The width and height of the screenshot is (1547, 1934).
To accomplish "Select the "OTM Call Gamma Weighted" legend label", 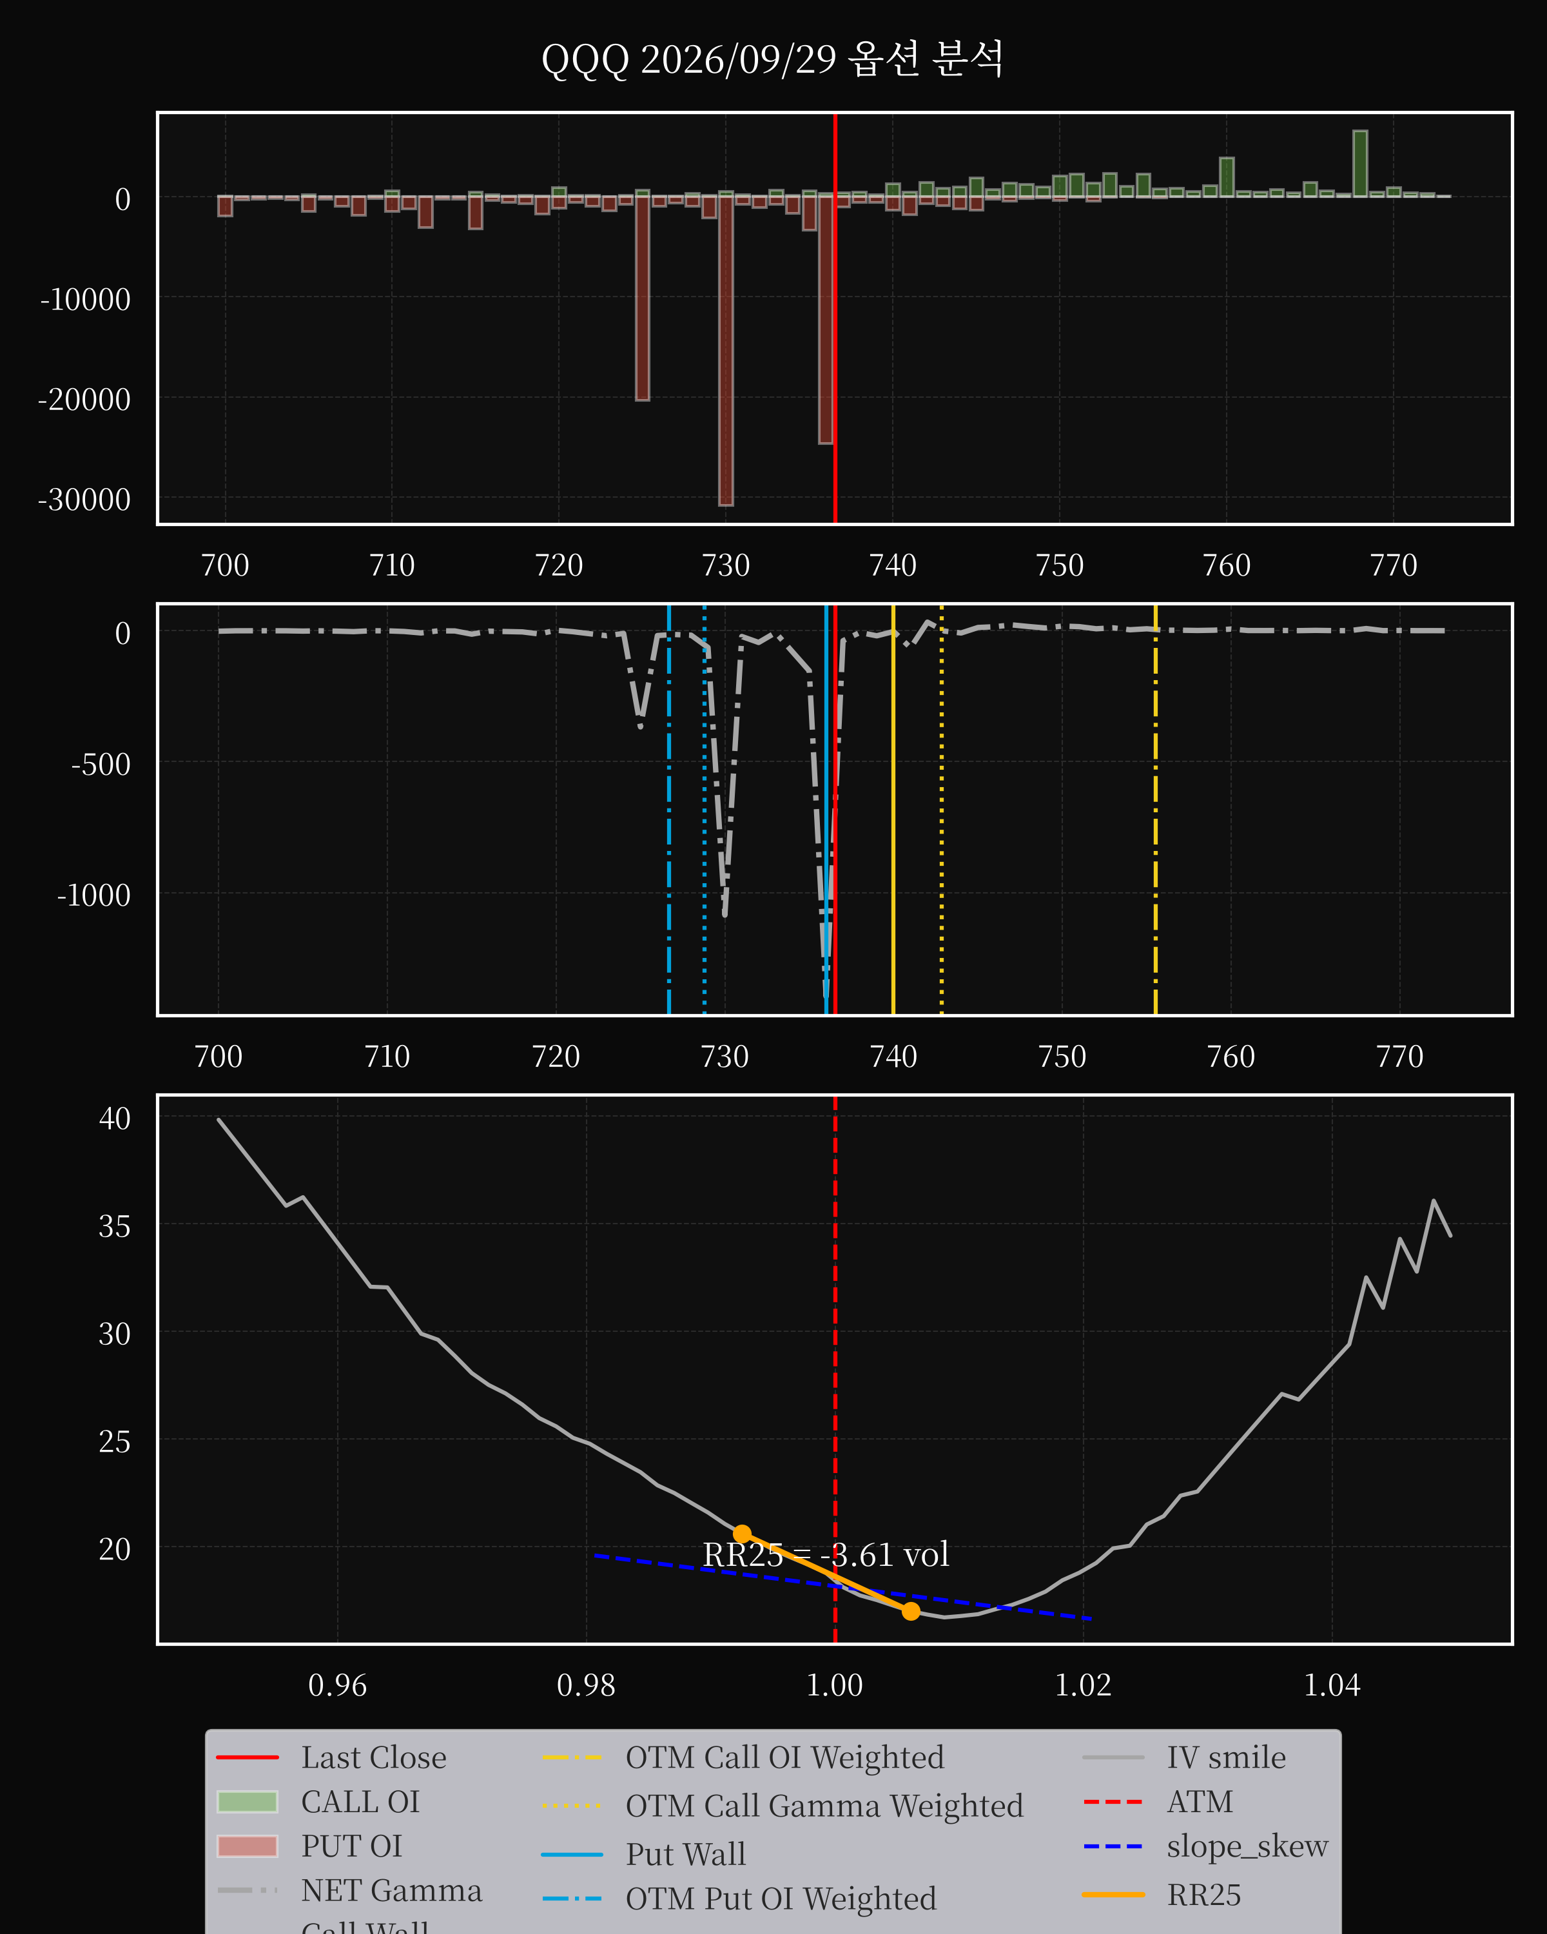I will click(824, 1806).
